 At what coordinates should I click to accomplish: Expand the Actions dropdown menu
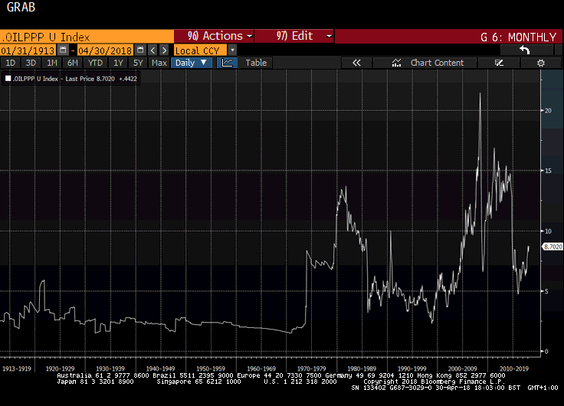(214, 36)
